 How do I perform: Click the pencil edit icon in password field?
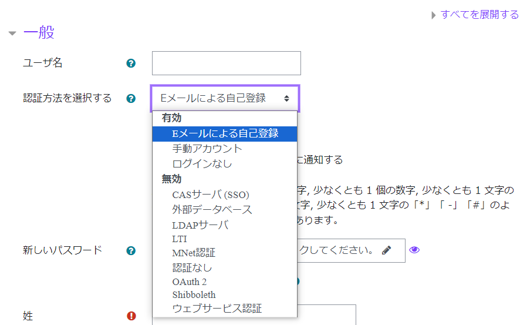[x=387, y=250]
